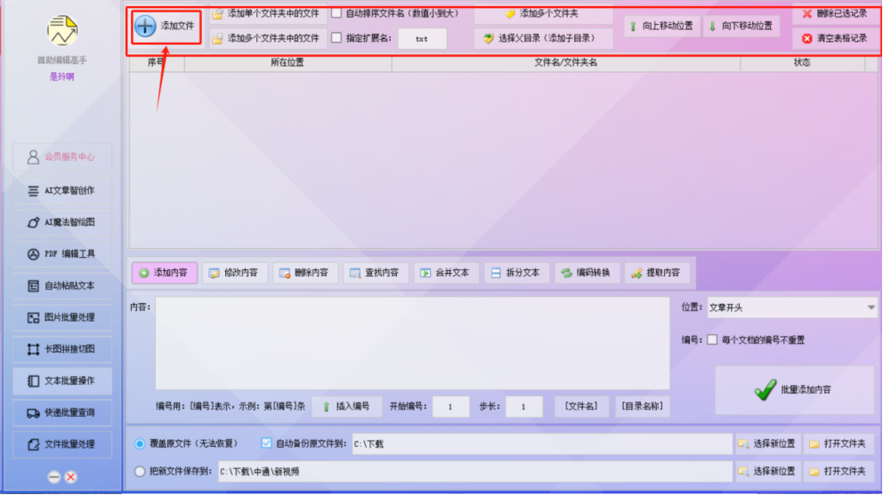This screenshot has width=883, height=495.
Task: Click the 文本批量操作 sidebar icon
Action: point(33,381)
